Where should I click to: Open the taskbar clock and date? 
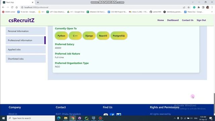pos(203,118)
